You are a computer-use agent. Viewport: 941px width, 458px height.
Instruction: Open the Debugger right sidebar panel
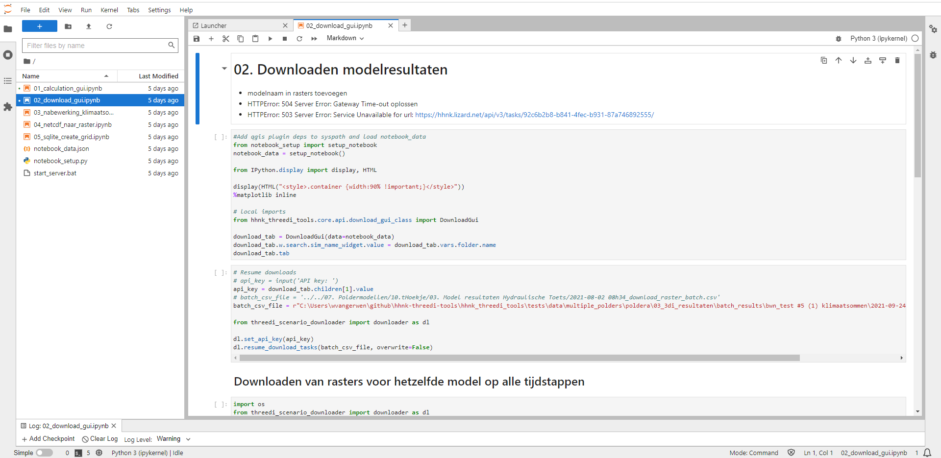pos(933,55)
